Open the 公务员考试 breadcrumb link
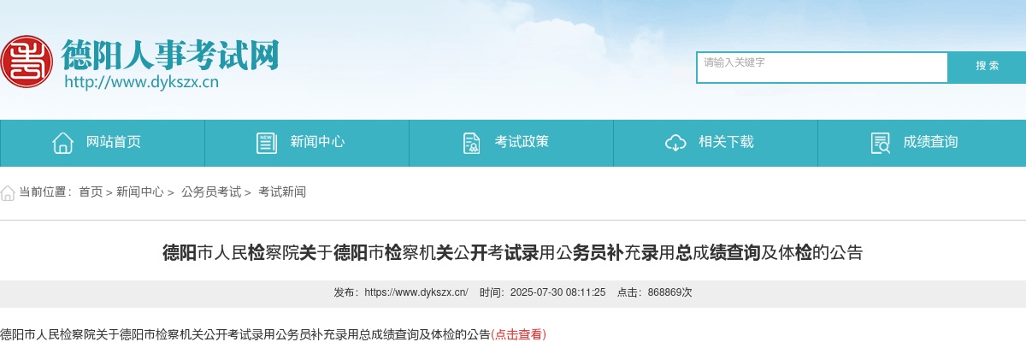This screenshot has width=1026, height=342. (x=211, y=192)
